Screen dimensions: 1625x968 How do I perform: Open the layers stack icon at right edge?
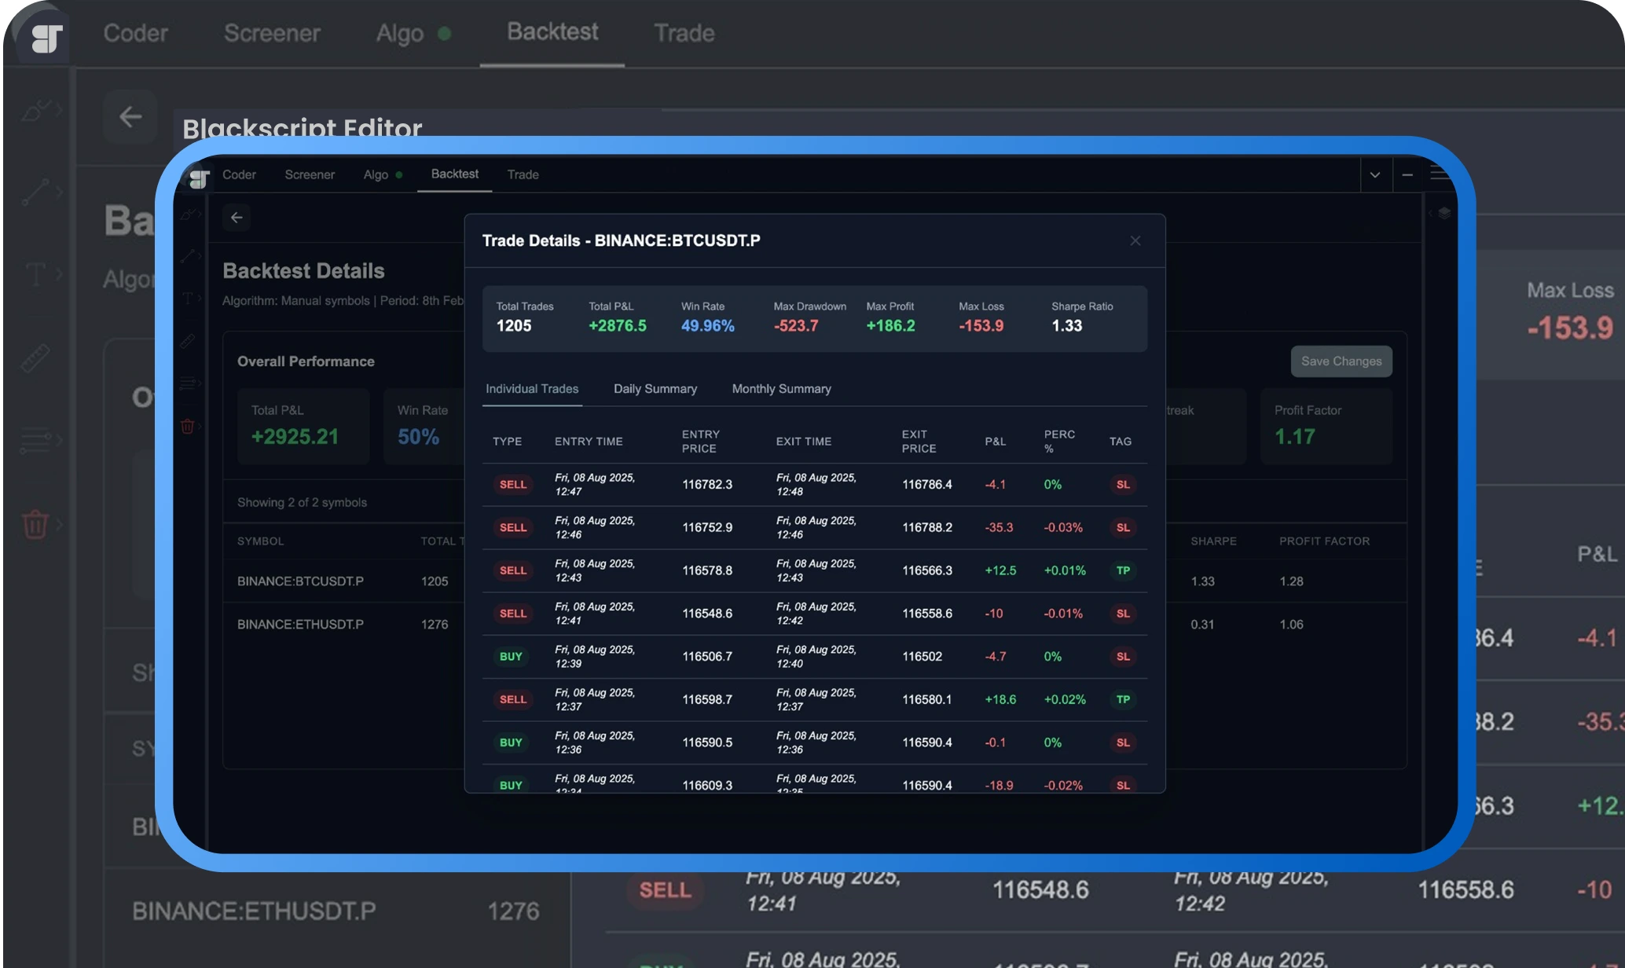tap(1444, 213)
